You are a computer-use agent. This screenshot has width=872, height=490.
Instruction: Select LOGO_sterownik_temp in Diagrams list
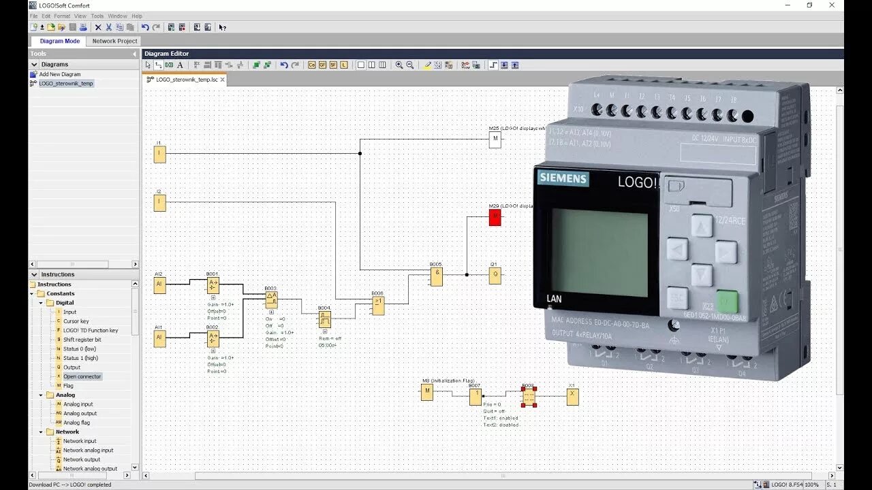coord(66,83)
